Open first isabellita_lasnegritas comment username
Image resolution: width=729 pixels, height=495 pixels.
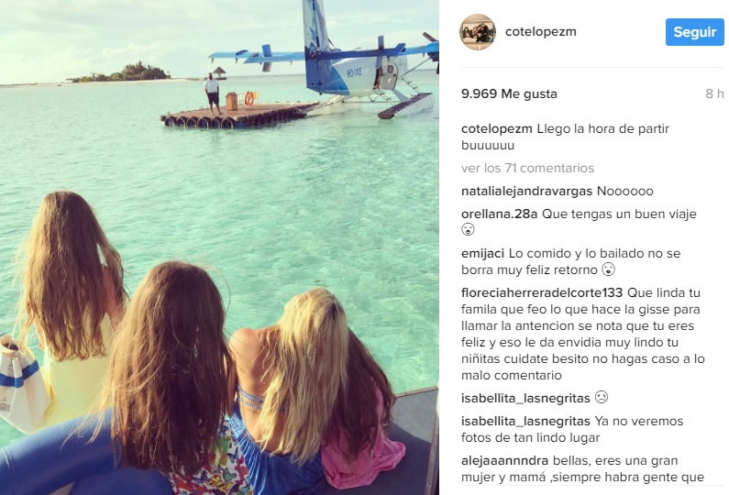pyautogui.click(x=525, y=399)
